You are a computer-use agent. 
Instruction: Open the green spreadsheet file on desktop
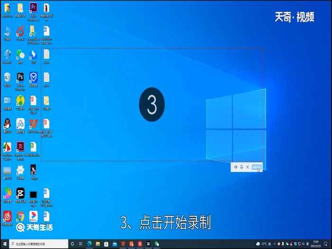pos(33,149)
